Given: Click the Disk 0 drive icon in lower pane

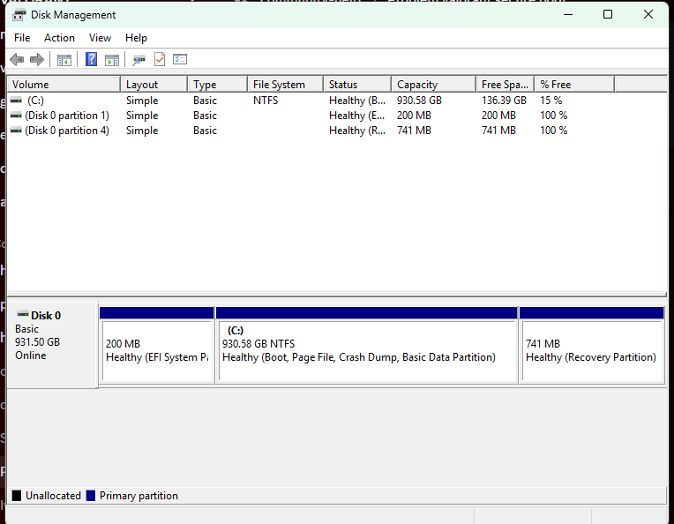Looking at the screenshot, I should click(x=23, y=314).
